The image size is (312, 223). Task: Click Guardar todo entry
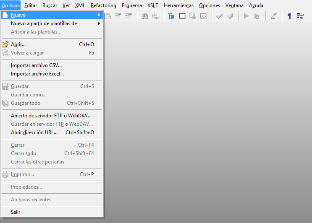coord(52,103)
